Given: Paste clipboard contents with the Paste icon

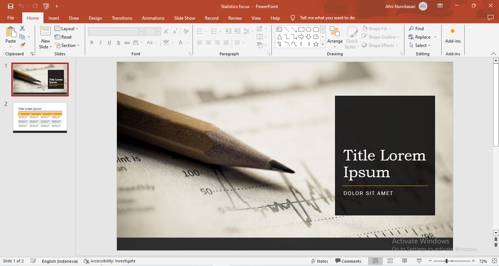Looking at the screenshot, I should pos(10,32).
